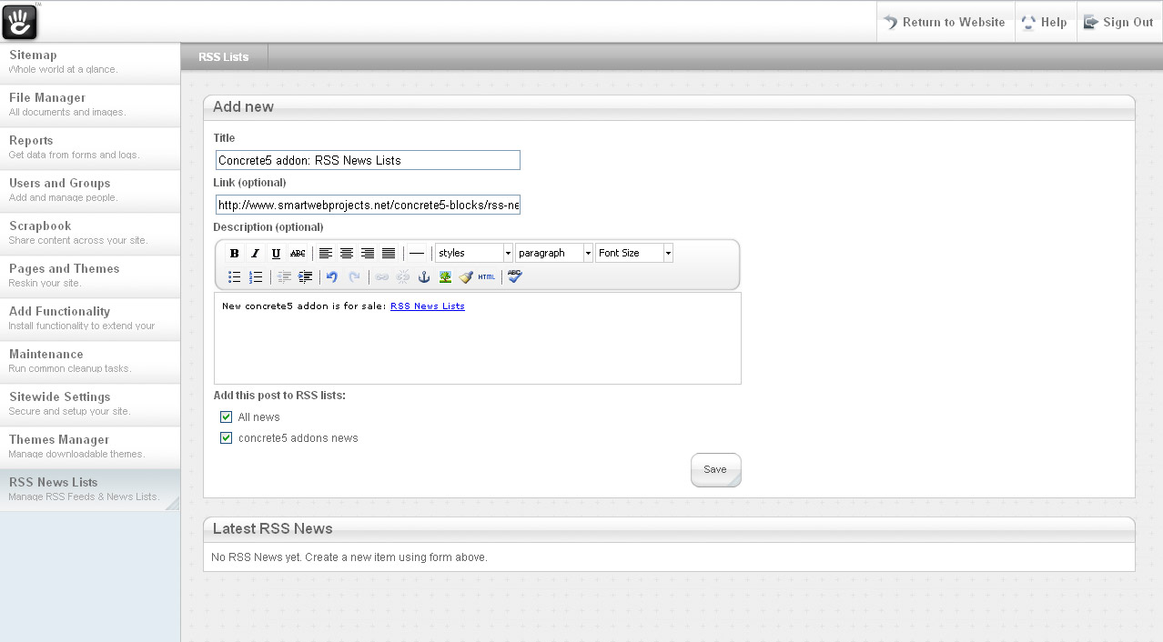Clean up messy code with the broom icon
The height and width of the screenshot is (642, 1163).
(x=466, y=277)
